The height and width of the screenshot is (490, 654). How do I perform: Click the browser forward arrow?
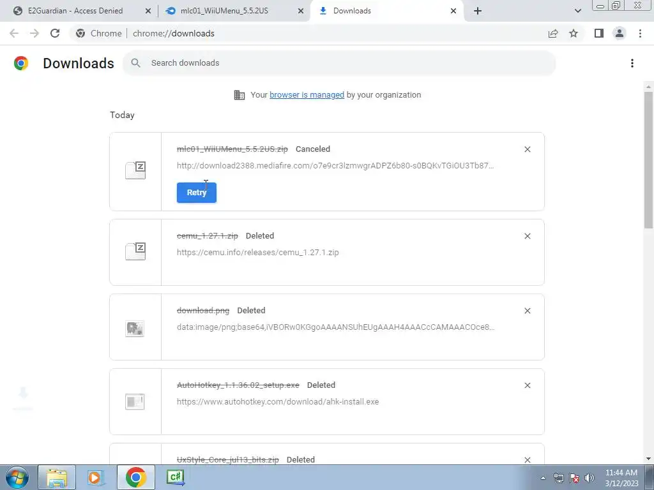coord(34,33)
